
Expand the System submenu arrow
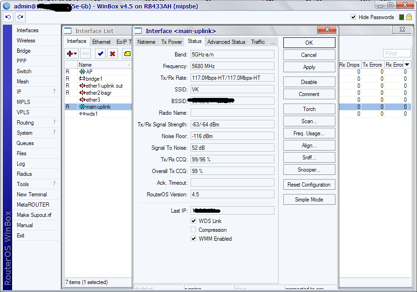55,132
